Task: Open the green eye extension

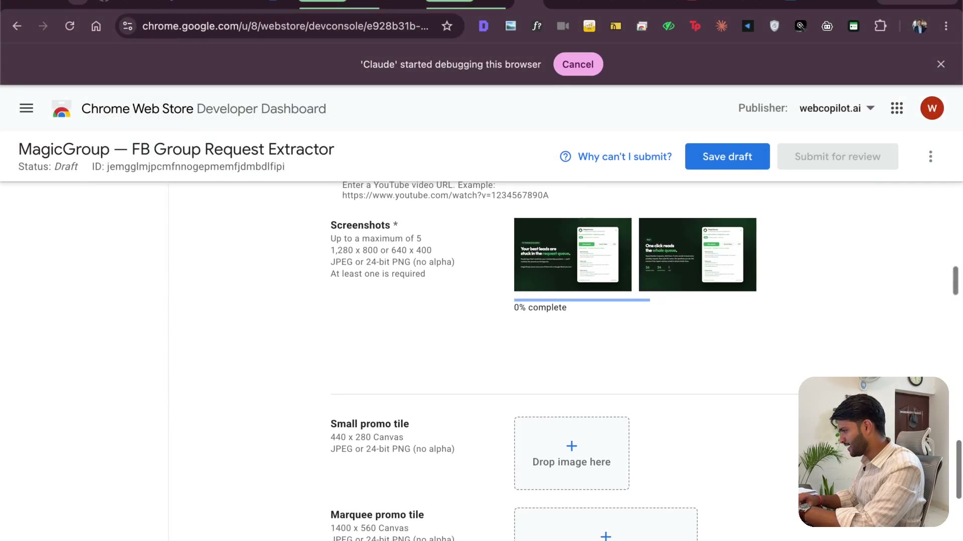Action: (x=669, y=26)
